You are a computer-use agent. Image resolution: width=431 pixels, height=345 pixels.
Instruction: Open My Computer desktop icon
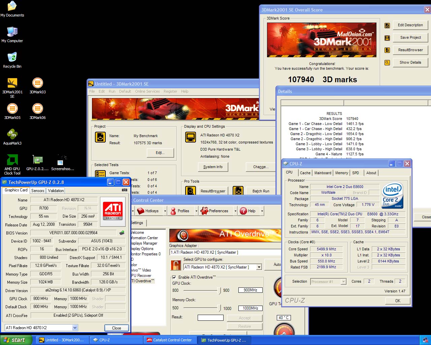(12, 34)
